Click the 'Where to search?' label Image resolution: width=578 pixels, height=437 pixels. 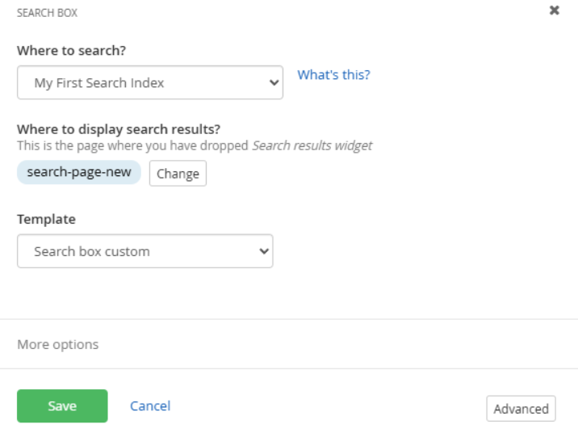coord(72,51)
